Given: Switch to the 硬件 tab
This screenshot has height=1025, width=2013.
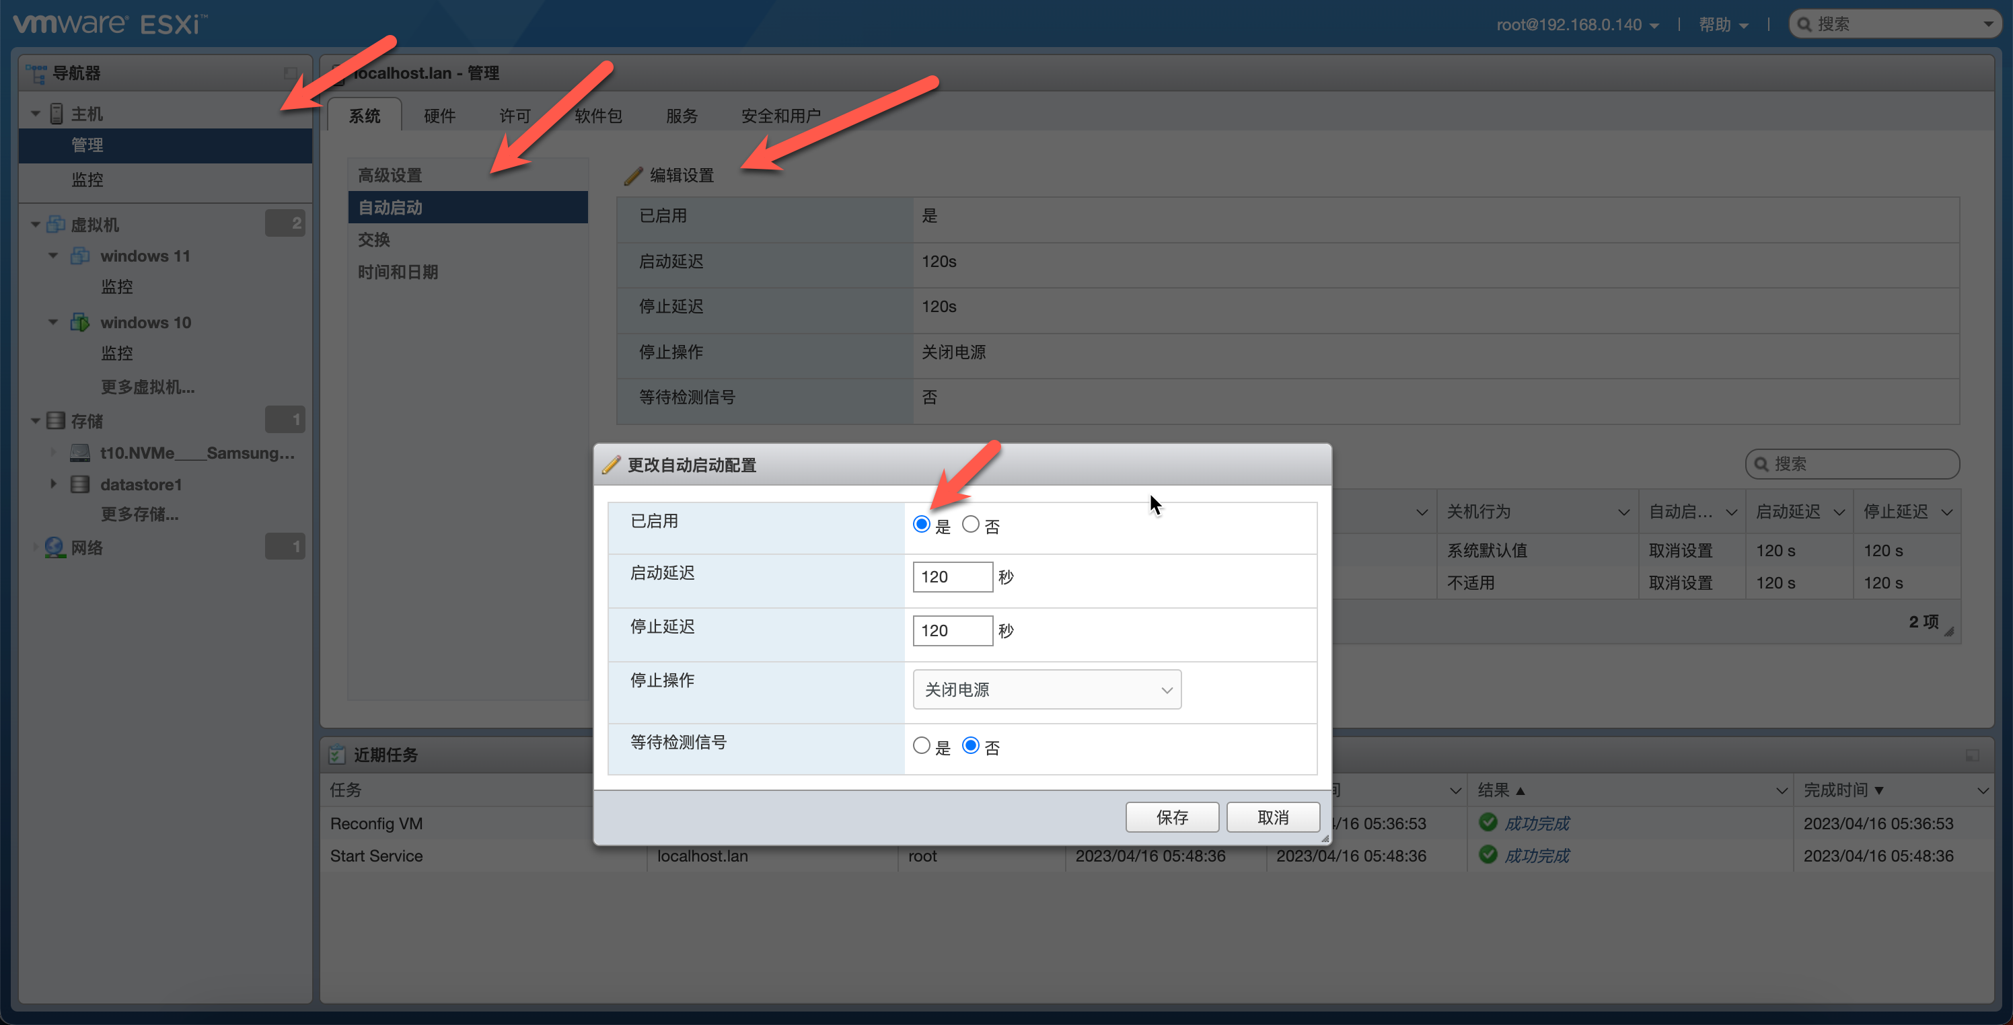Looking at the screenshot, I should click(x=439, y=116).
